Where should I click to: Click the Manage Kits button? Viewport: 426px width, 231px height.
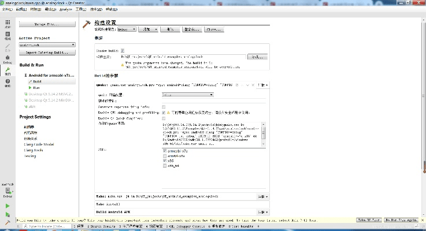tap(47, 24)
